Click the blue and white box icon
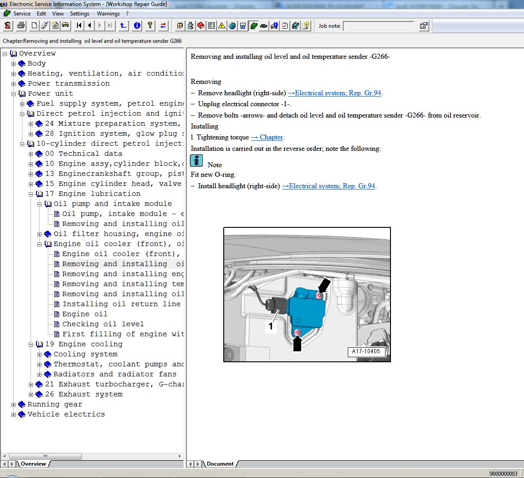The image size is (524, 478). (x=243, y=26)
